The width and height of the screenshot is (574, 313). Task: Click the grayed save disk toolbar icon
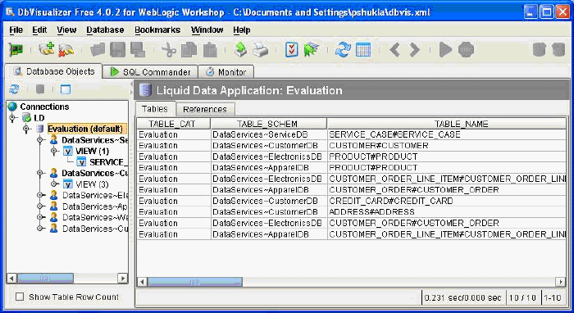point(117,49)
